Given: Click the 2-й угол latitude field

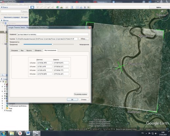Looking at the screenshot, I should (x=61, y=67).
